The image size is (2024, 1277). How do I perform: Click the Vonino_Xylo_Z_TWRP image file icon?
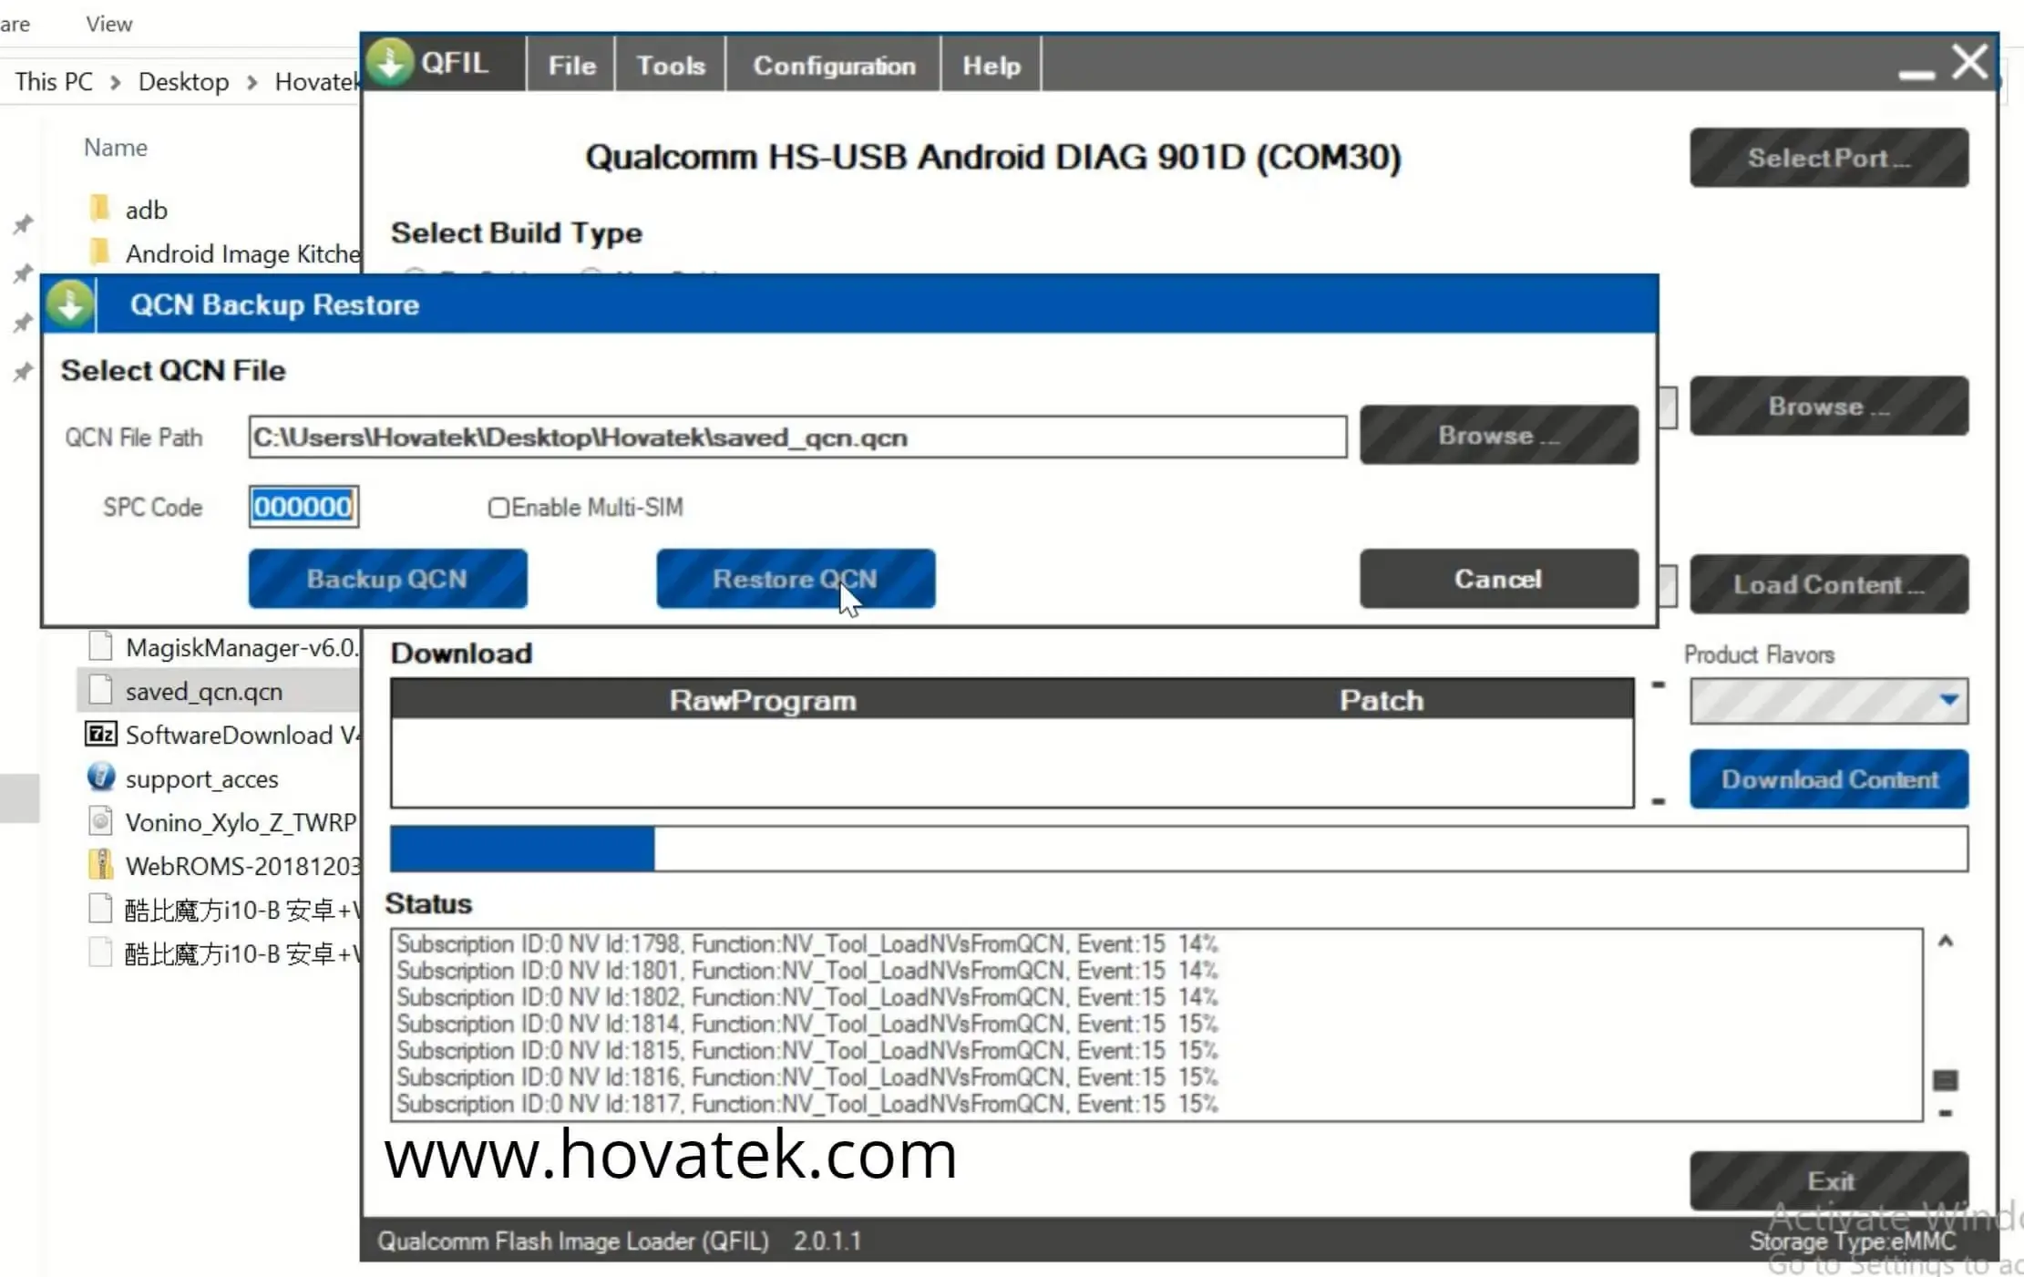pyautogui.click(x=100, y=821)
